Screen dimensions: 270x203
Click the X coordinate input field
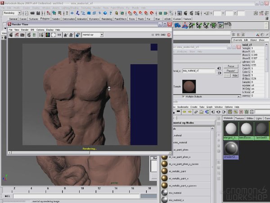[x=217, y=13]
